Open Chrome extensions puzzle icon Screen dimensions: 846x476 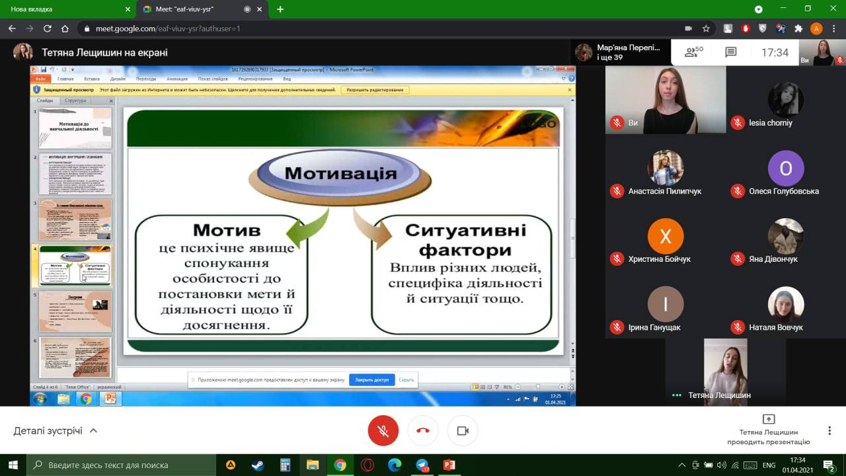pyautogui.click(x=798, y=28)
